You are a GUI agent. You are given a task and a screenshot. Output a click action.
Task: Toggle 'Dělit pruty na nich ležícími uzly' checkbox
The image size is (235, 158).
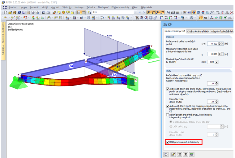point(168,142)
